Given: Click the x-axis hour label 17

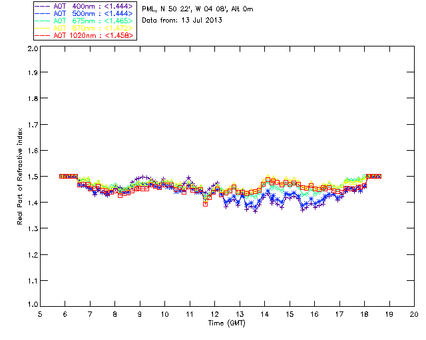Looking at the screenshot, I should click(339, 314).
